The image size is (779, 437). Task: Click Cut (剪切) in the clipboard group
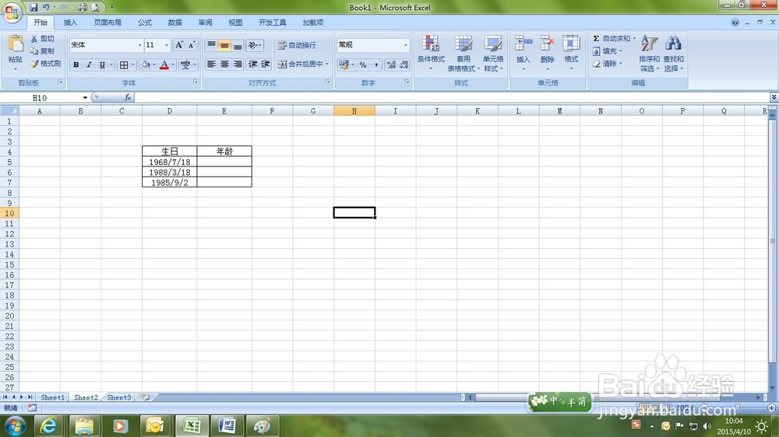42,38
